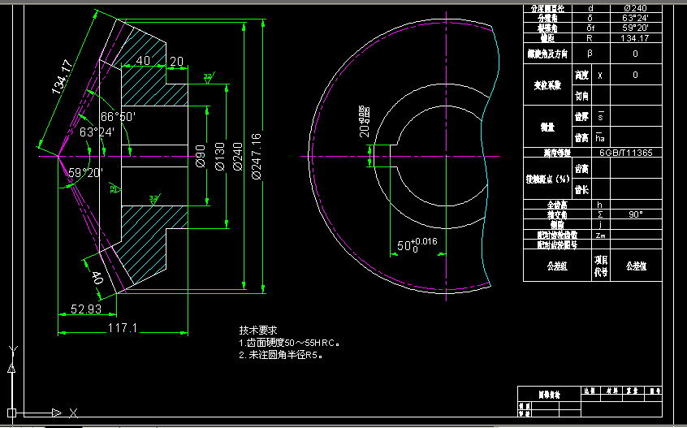Select the 20 dimension next to top 40
This screenshot has height=428, width=687.
tap(176, 62)
